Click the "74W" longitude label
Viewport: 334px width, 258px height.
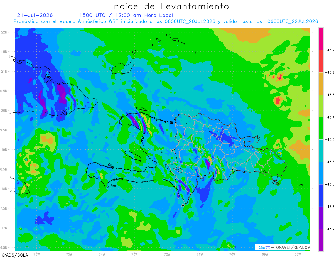(x=102, y=254)
